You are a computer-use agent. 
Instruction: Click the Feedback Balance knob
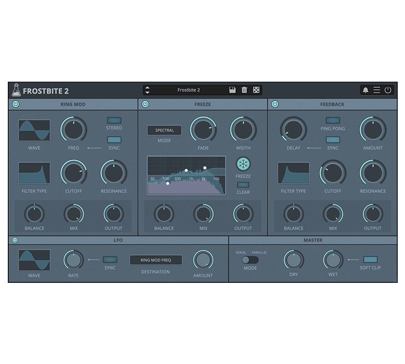tap(293, 214)
